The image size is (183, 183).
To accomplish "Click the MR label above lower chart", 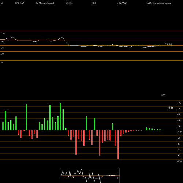I will tap(163, 95).
